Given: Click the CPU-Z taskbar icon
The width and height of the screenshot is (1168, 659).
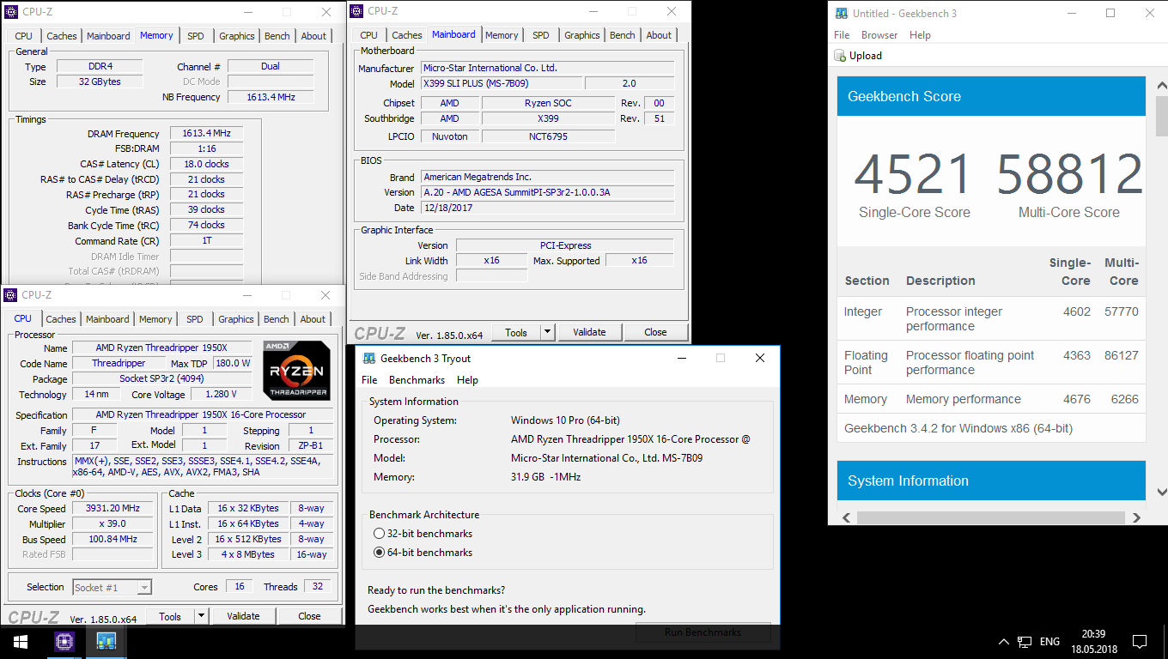Looking at the screenshot, I should [x=64, y=641].
